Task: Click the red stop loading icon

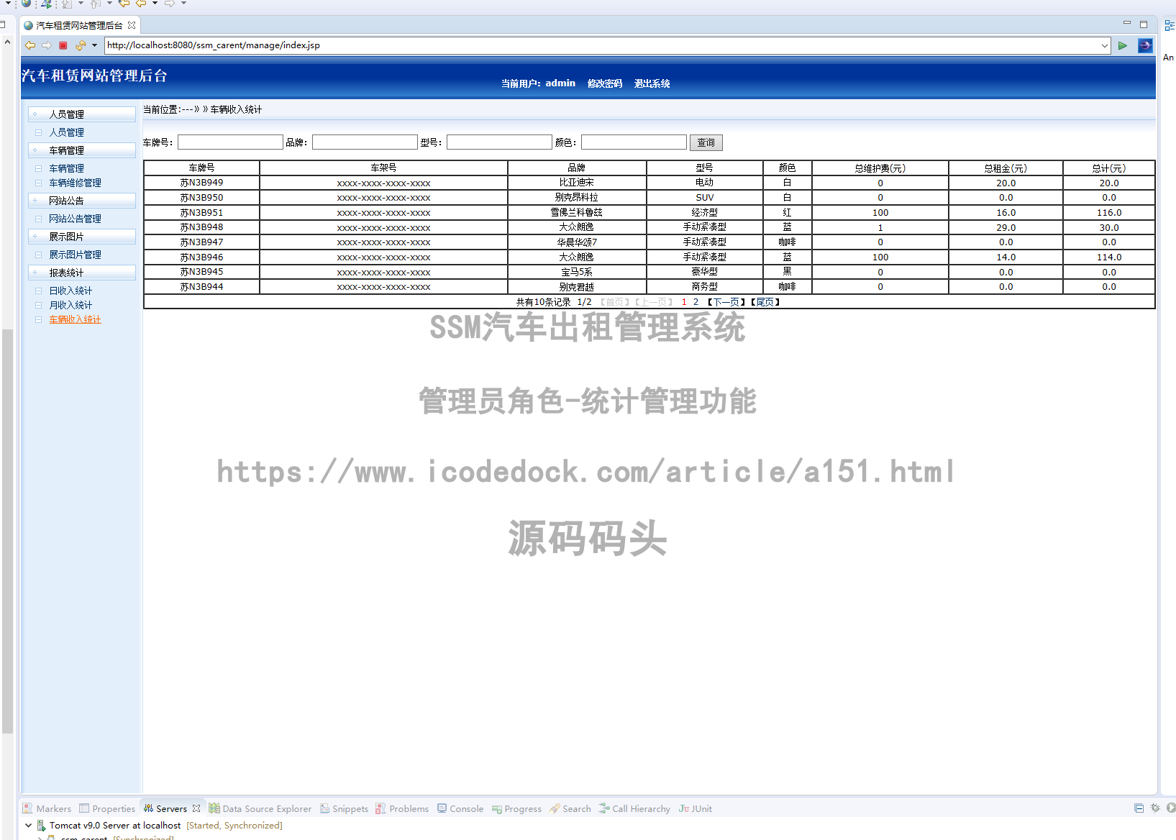Action: coord(63,45)
